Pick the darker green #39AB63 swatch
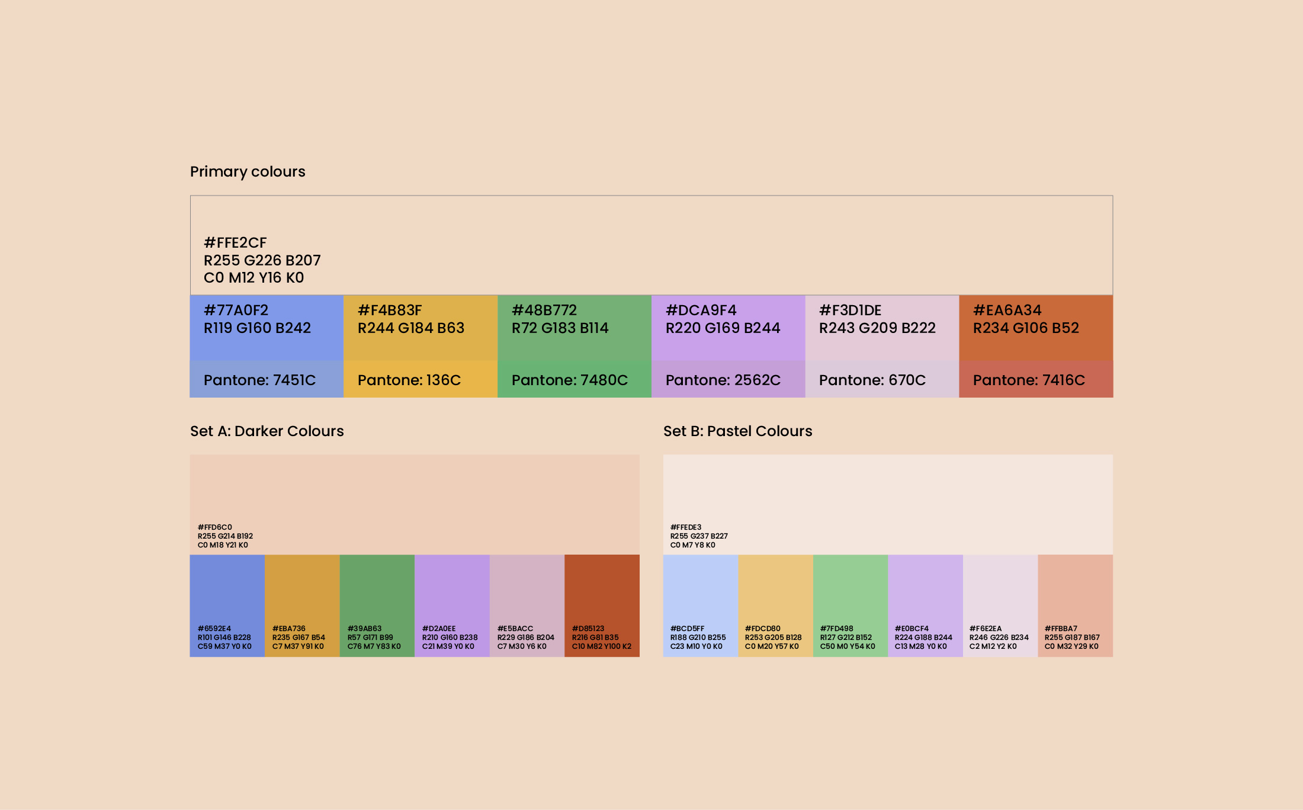This screenshot has height=810, width=1303. pos(377,593)
